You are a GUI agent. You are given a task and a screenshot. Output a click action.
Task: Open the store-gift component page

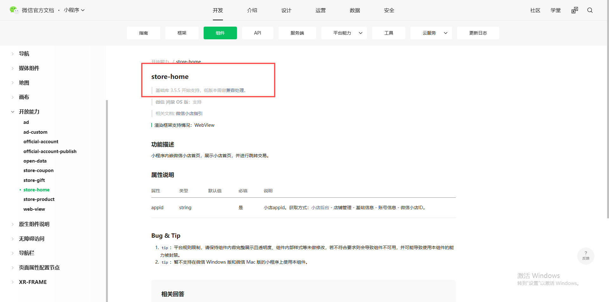pyautogui.click(x=34, y=180)
